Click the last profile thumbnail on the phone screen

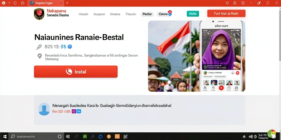(x=237, y=83)
